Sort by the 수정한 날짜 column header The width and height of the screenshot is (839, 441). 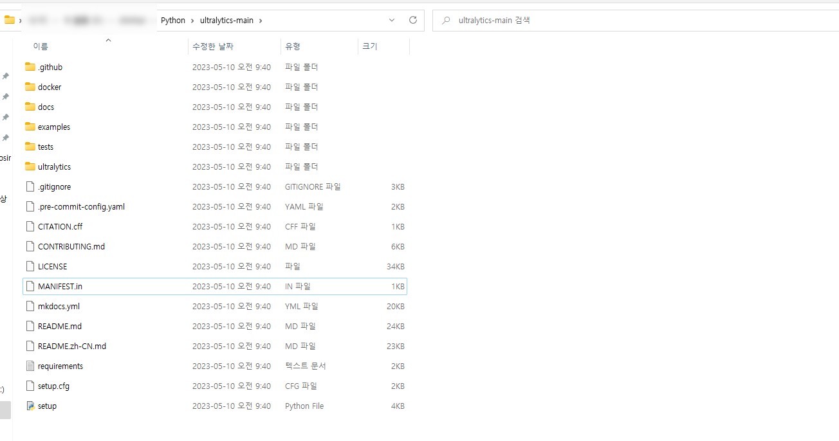coord(213,46)
